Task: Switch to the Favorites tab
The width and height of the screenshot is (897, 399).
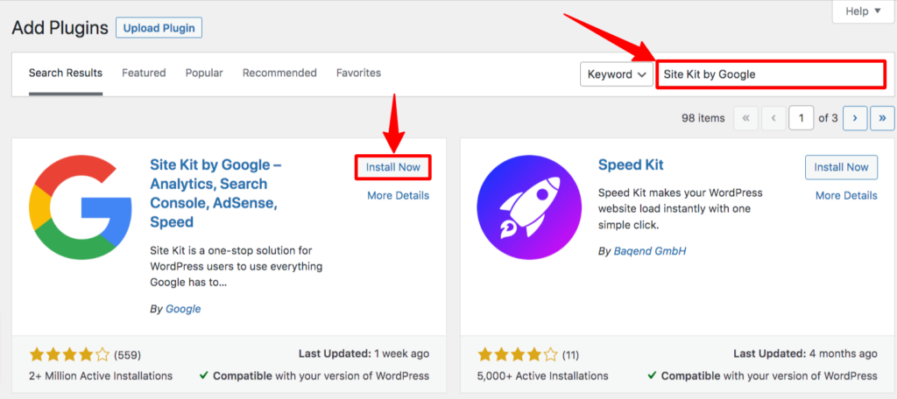Action: point(358,73)
